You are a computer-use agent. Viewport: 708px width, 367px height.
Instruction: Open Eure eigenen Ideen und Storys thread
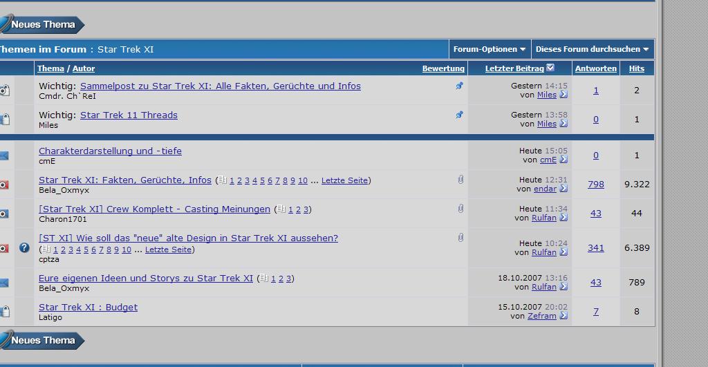tap(146, 278)
